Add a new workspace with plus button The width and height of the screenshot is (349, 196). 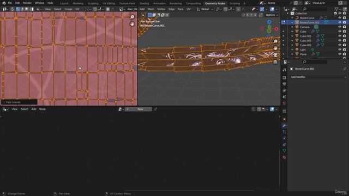(244, 3)
